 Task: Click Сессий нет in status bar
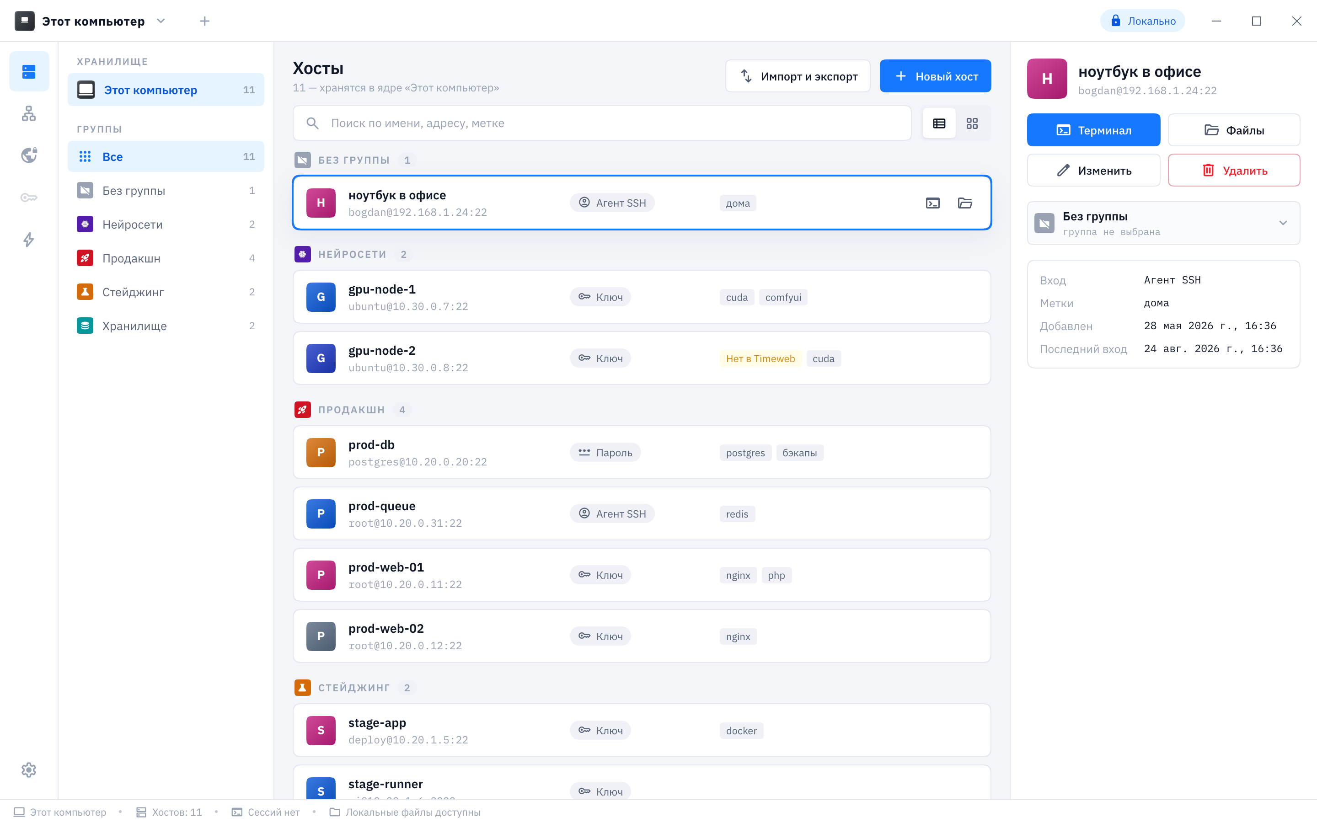(x=266, y=812)
